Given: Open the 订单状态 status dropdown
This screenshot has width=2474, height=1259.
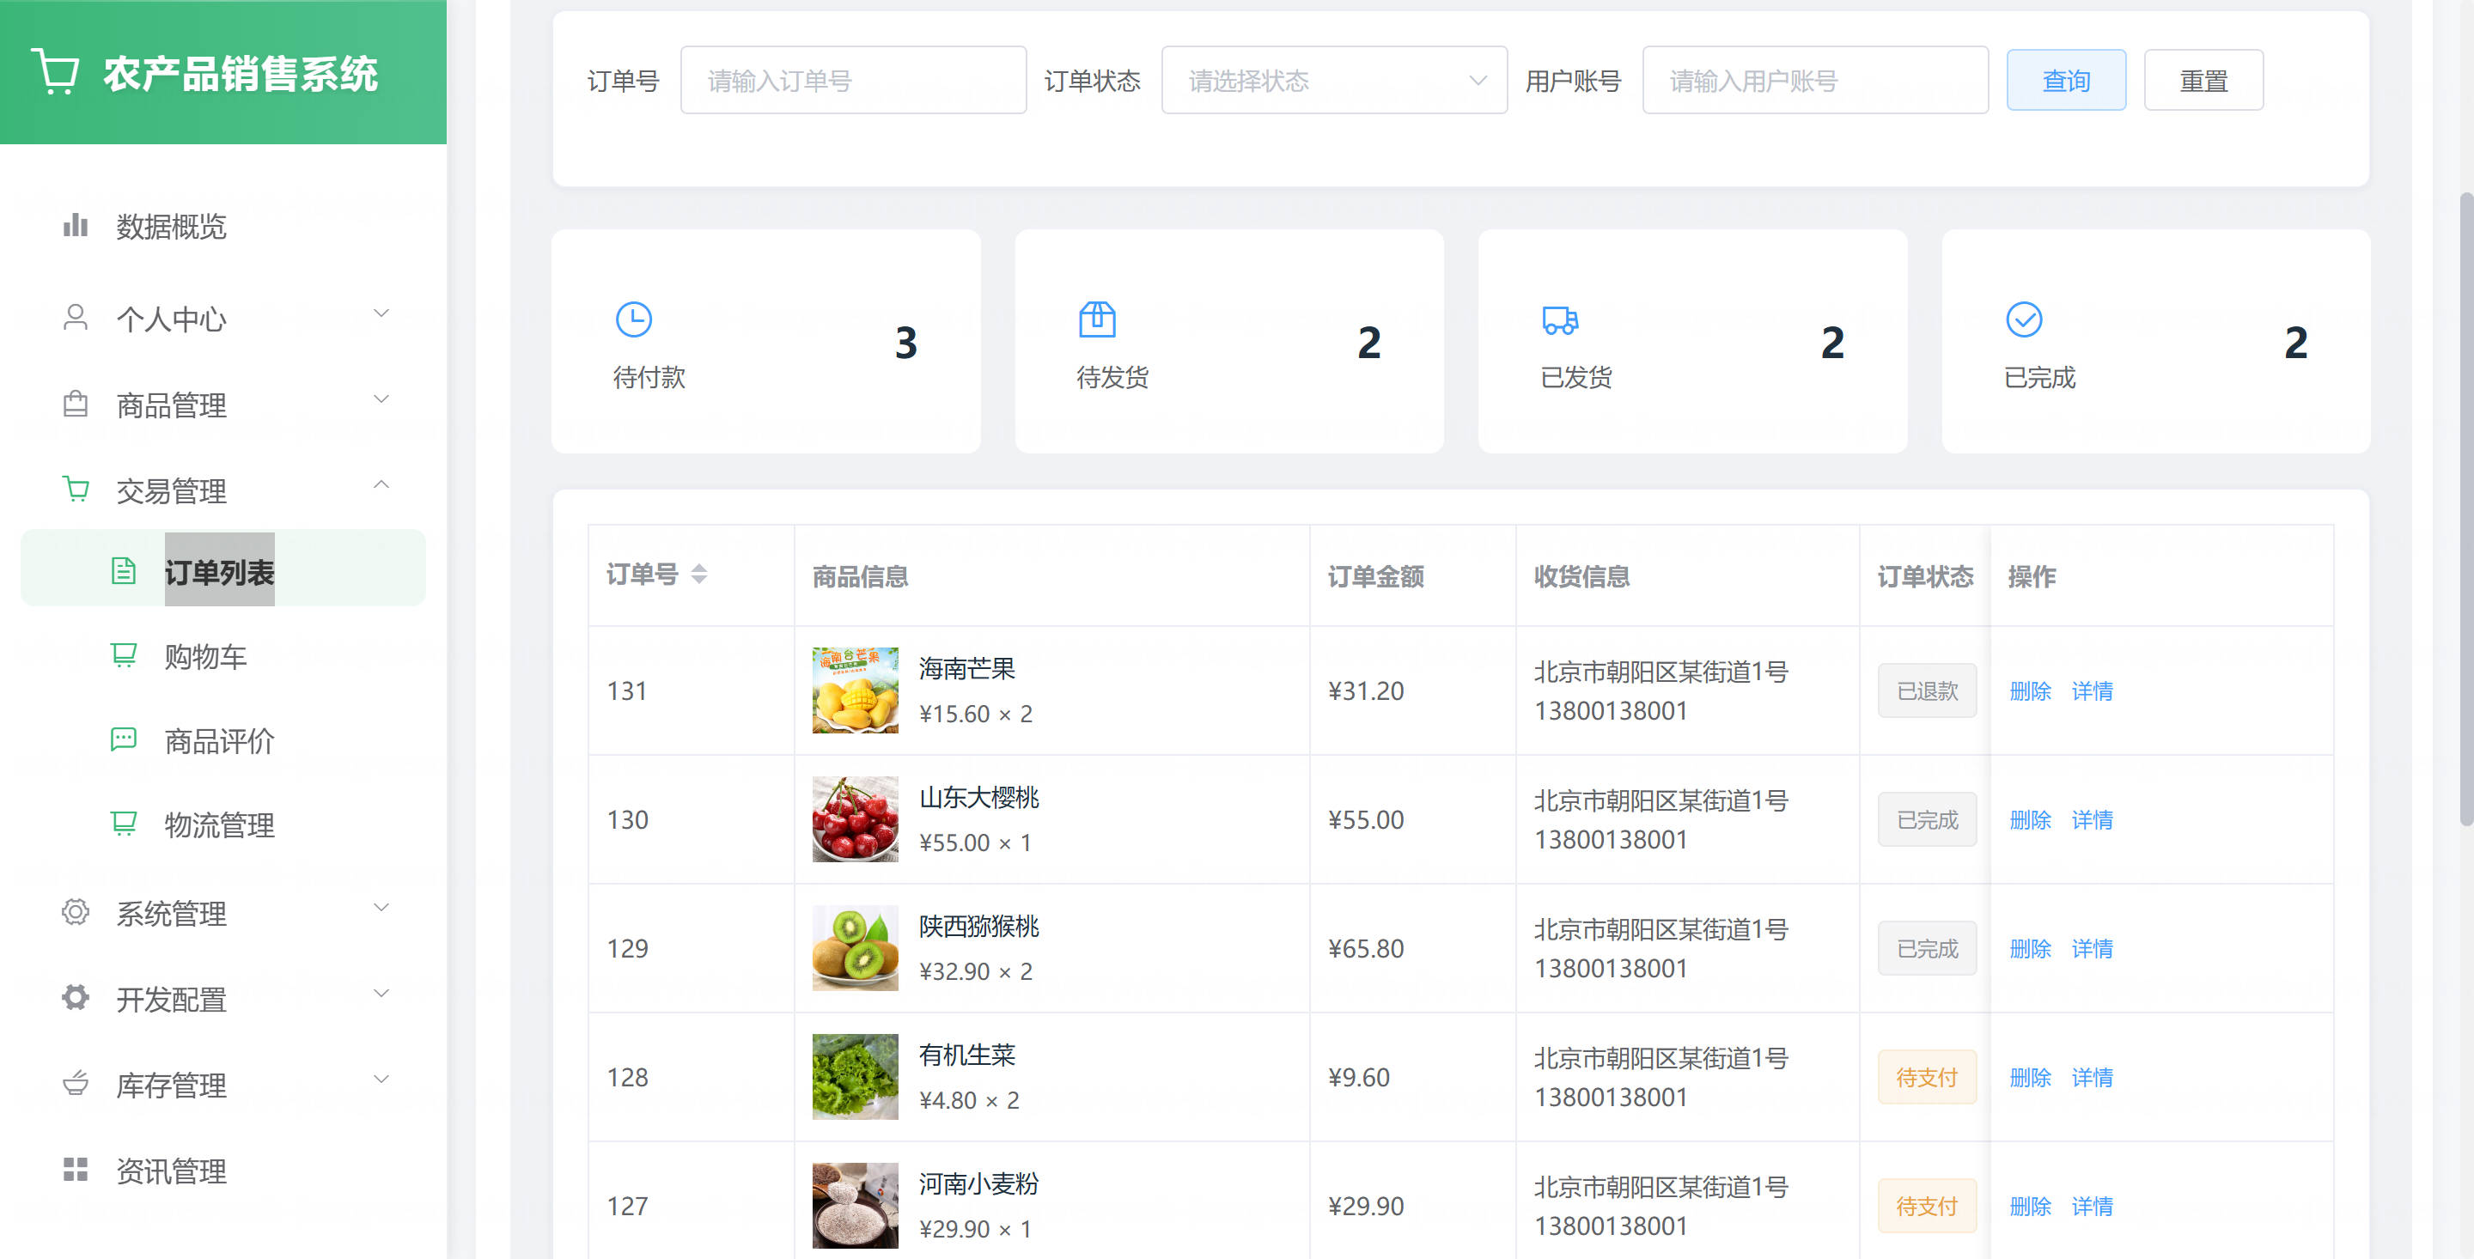Looking at the screenshot, I should click(x=1334, y=81).
